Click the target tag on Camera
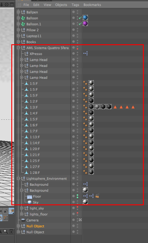 (80, 220)
